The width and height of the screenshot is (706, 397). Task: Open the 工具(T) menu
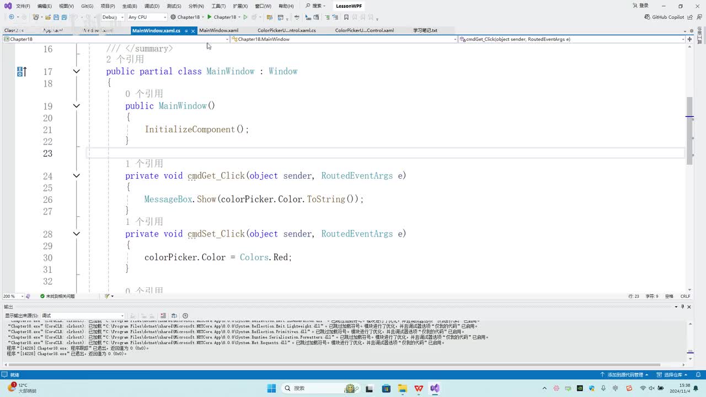218,6
